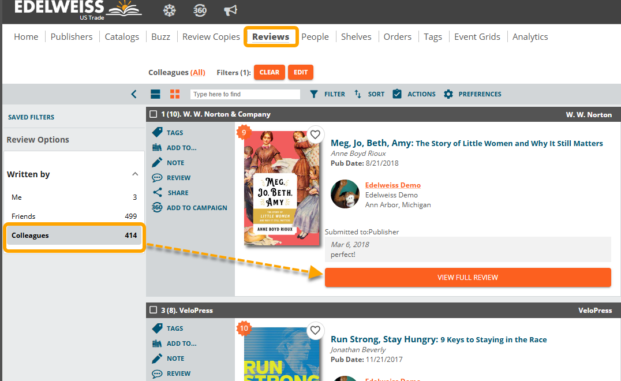Click the author name Anne Boyd Rioux

coord(358,154)
